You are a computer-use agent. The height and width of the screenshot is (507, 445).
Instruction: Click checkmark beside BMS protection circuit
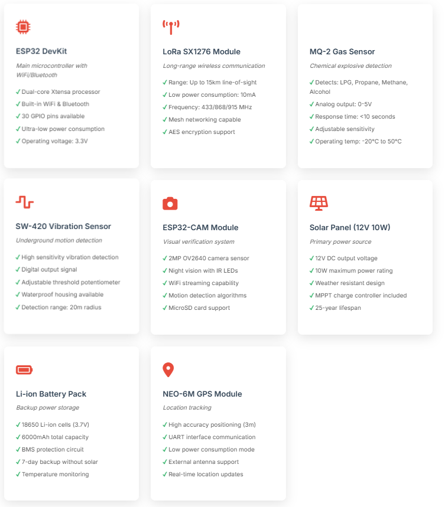[x=18, y=450]
